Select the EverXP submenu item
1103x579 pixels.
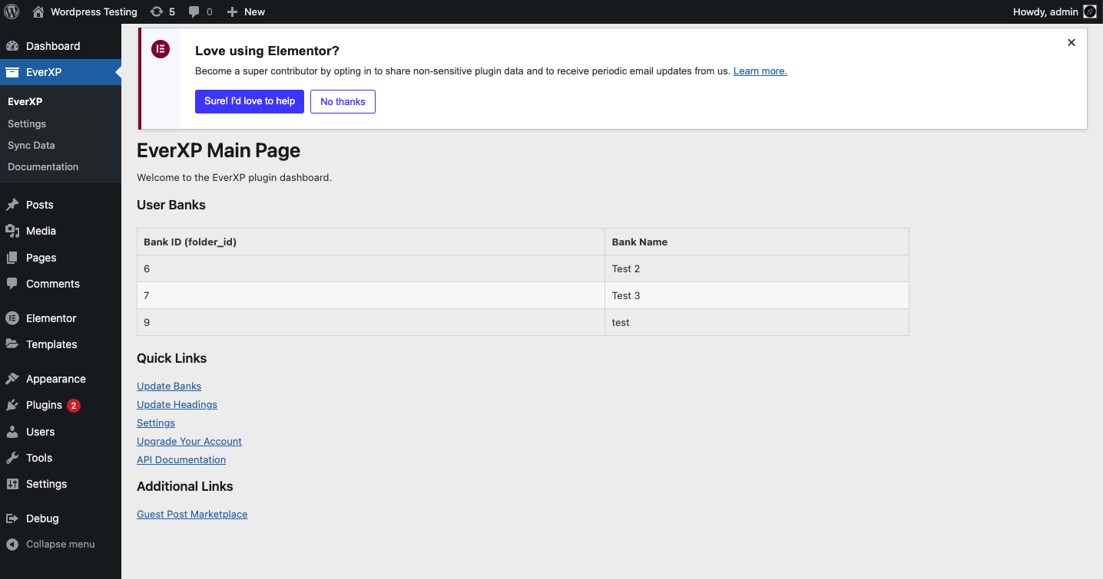pyautogui.click(x=25, y=101)
